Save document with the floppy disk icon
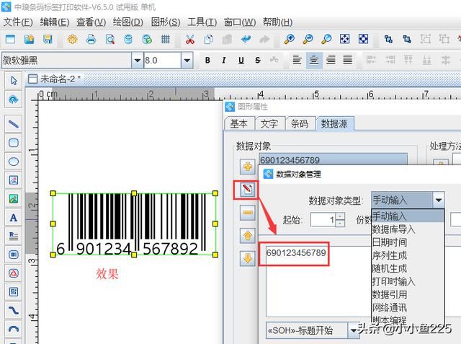Viewport: 461px width, 344px height. coord(48,39)
